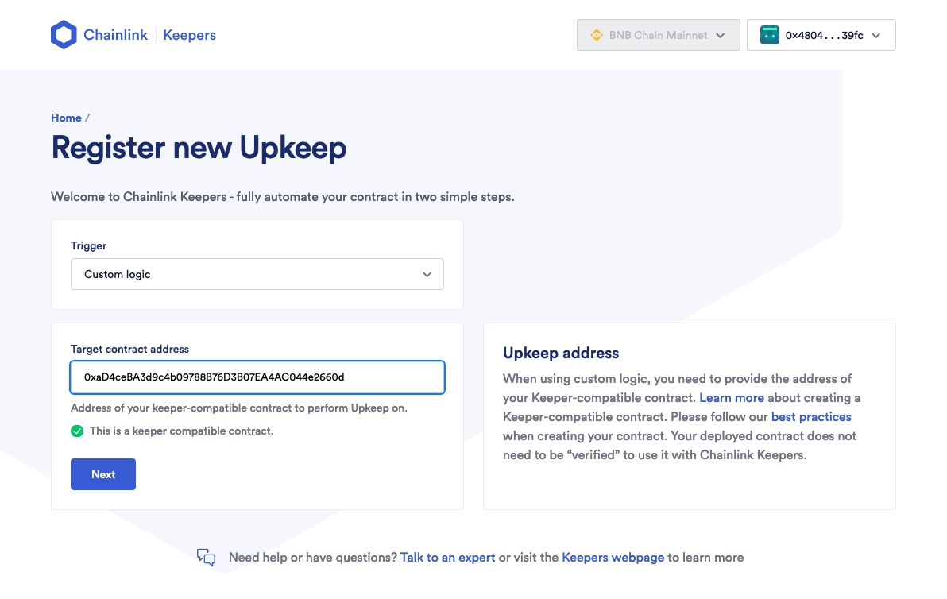
Task: Click the chat bubbles help icon
Action: pyautogui.click(x=207, y=558)
